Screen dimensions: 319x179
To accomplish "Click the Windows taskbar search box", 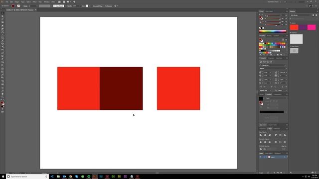I will [27, 177].
